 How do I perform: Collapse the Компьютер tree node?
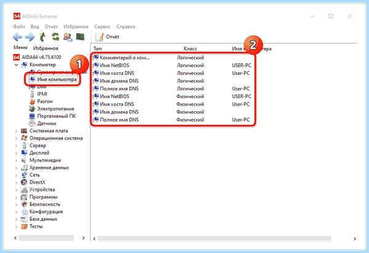(x=16, y=65)
